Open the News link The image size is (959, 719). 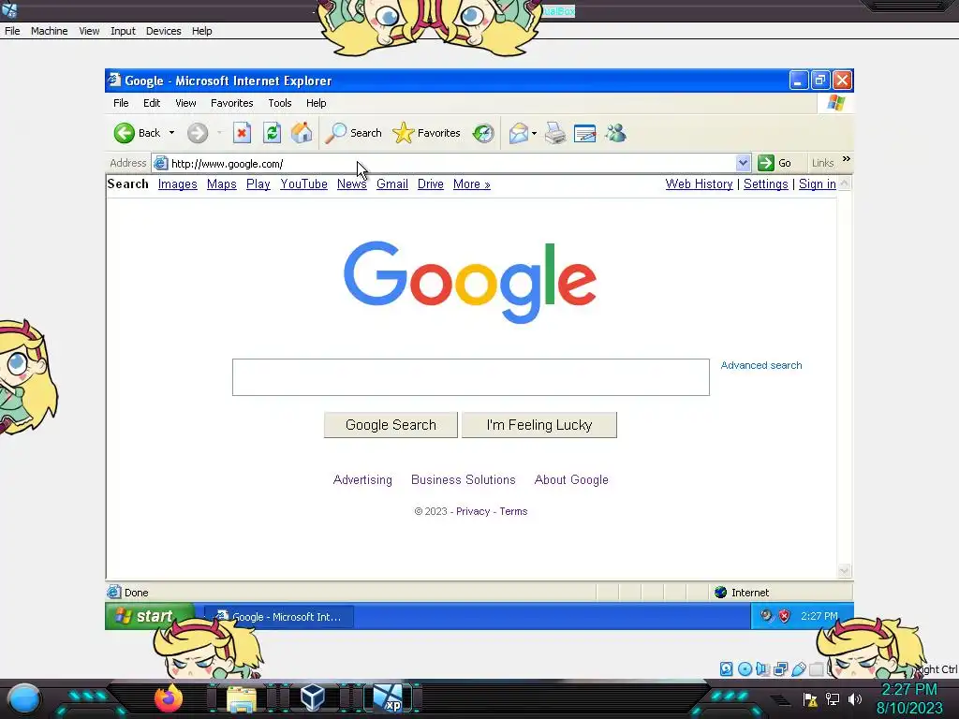(352, 184)
